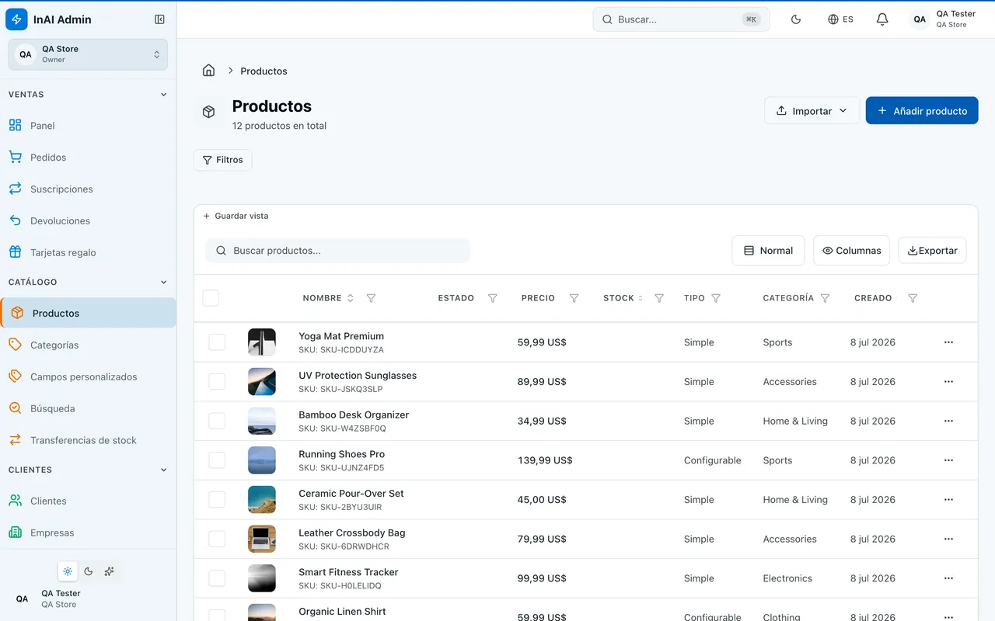Click the Productos breadcrumb
995x621 pixels.
264,71
